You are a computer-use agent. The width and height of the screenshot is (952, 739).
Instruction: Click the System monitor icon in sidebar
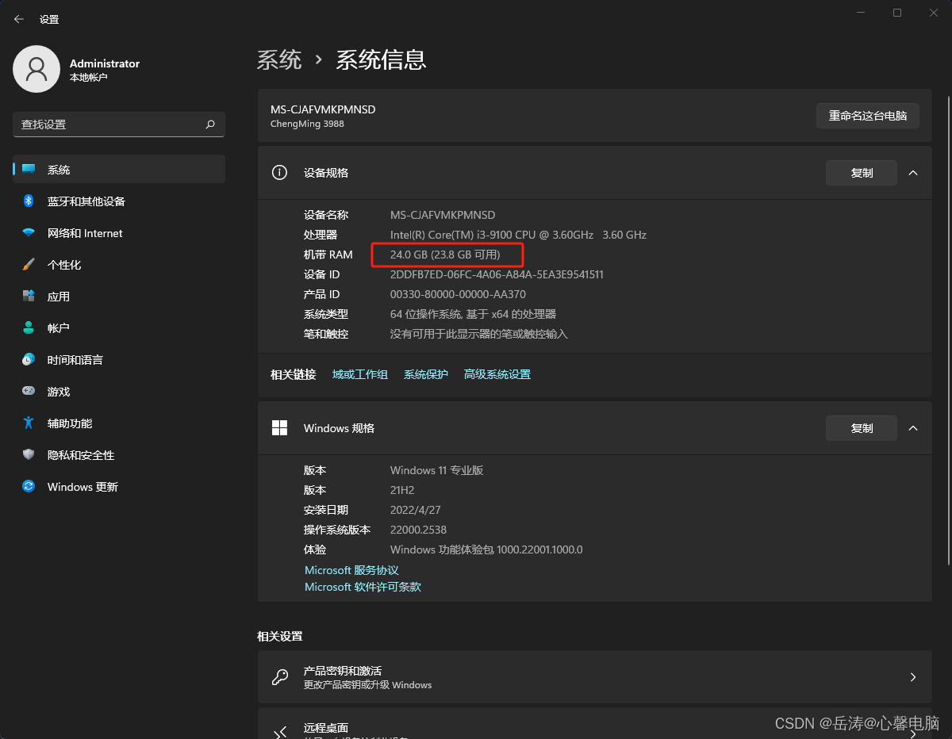point(29,170)
